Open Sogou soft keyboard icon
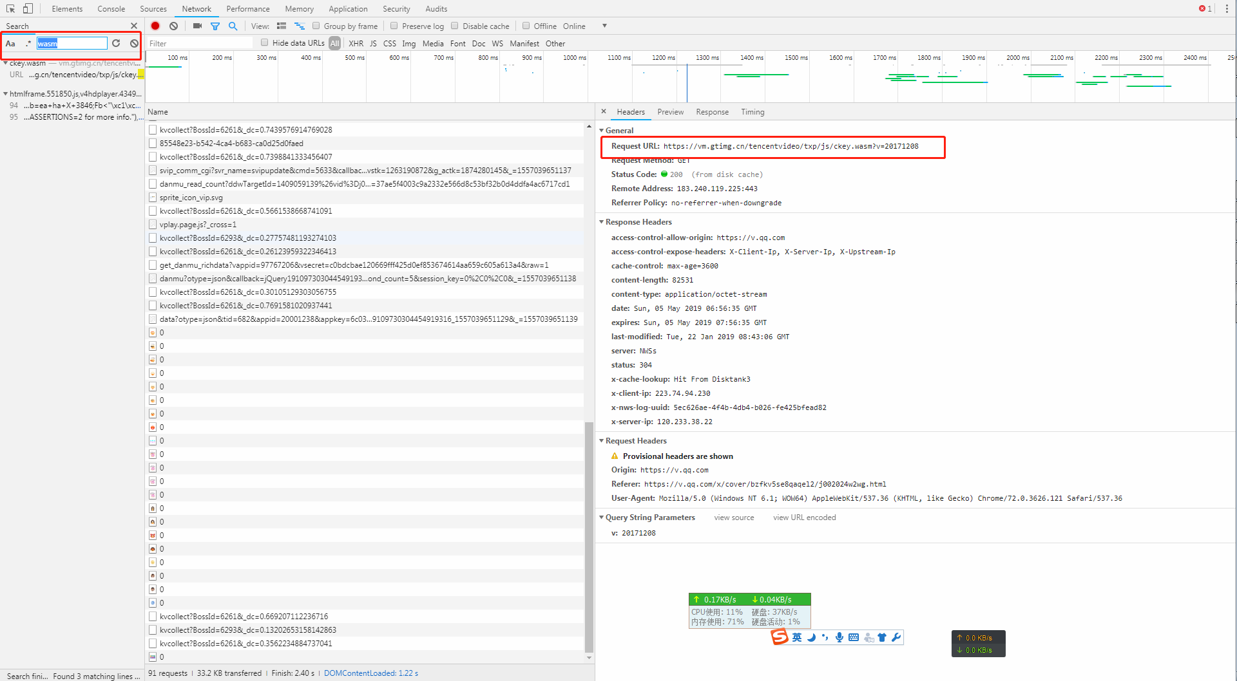Image resolution: width=1237 pixels, height=681 pixels. point(854,637)
